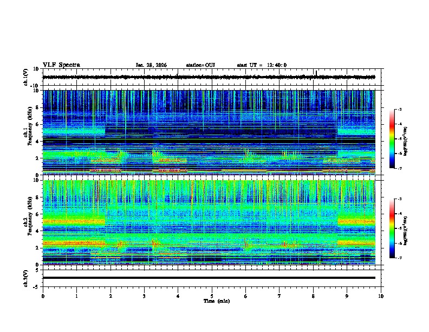Click time axis tick label "6"
The image size is (429, 332).
point(246,296)
